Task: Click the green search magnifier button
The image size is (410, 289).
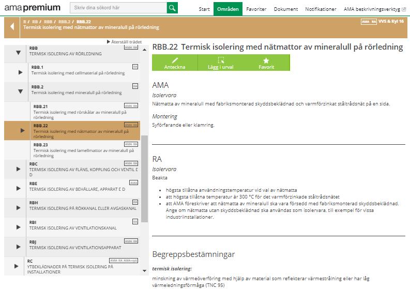Action: (x=172, y=8)
